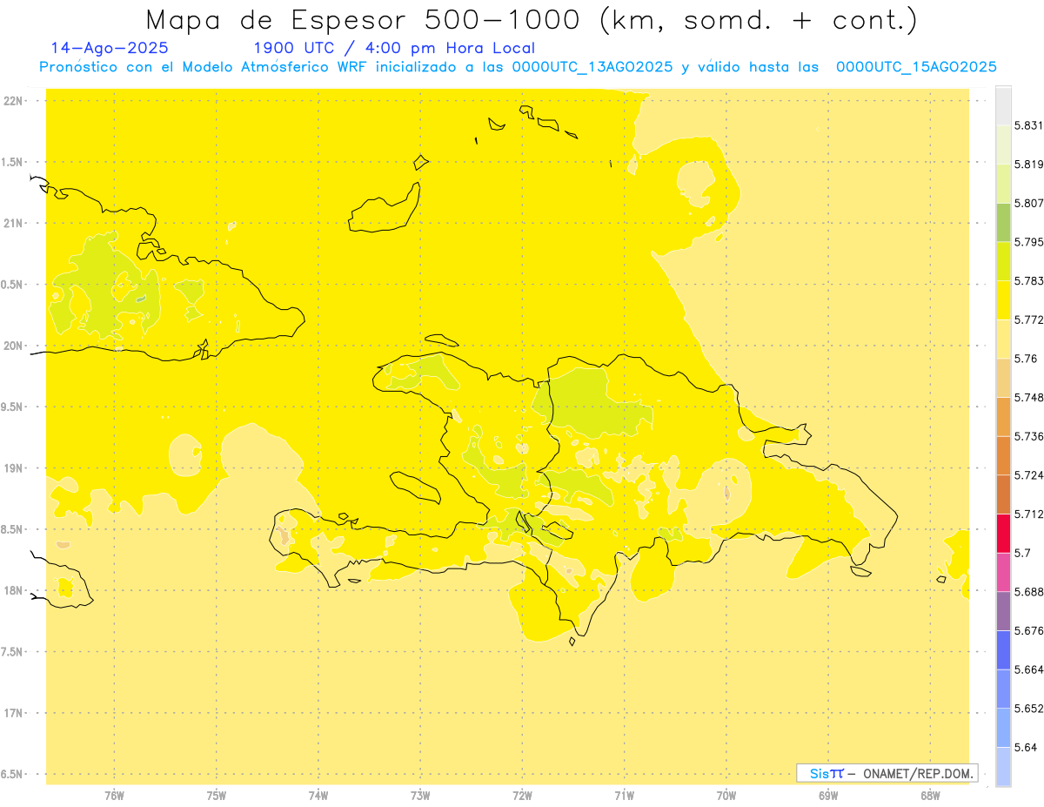This screenshot has width=1044, height=807.
Task: Click the 5.831 colorbar value
Action: (1029, 125)
